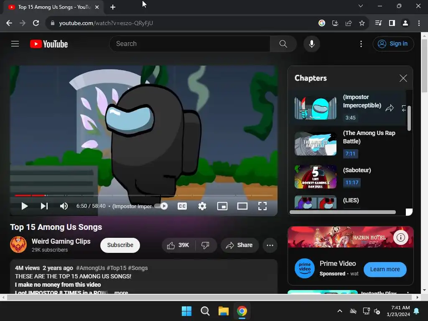428x321 pixels.
Task: Click Learn more on Prime Video ad
Action: coord(385,270)
